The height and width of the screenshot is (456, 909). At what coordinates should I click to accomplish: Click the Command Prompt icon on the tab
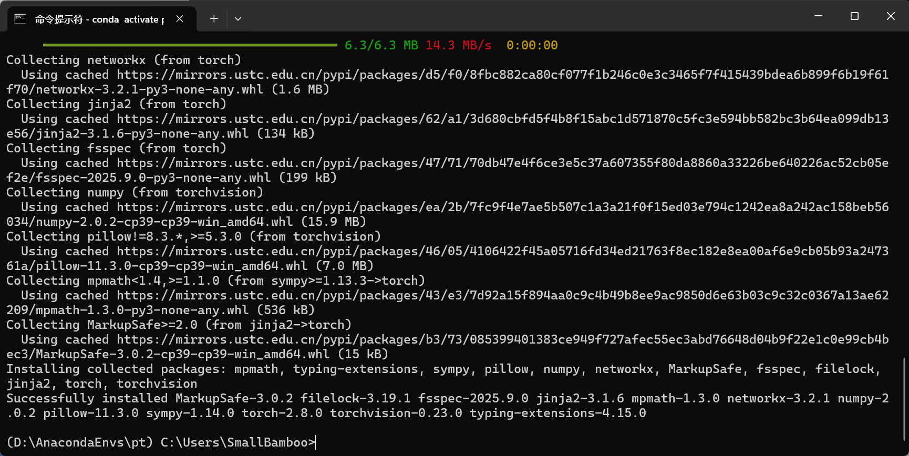20,19
